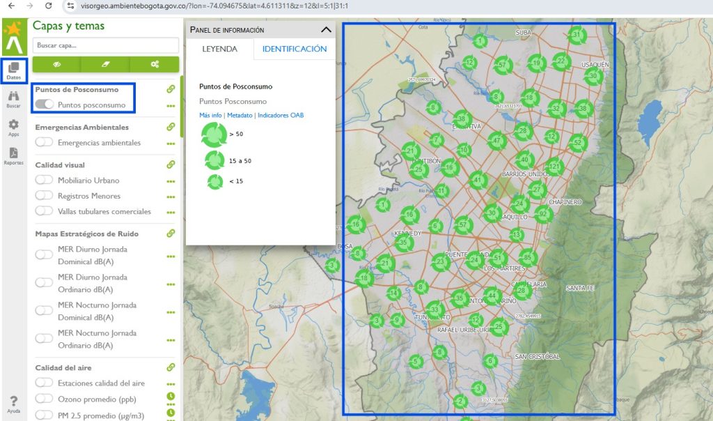Screen dimensions: 713x421
Task: Open the Datos sidebar panel
Action: tap(13, 70)
